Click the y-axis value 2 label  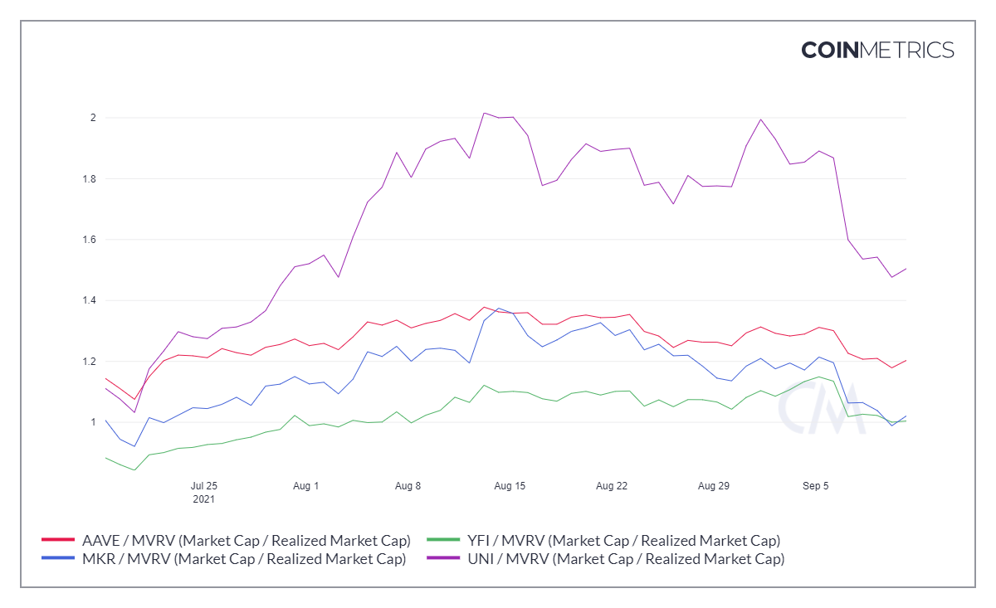[x=94, y=118]
